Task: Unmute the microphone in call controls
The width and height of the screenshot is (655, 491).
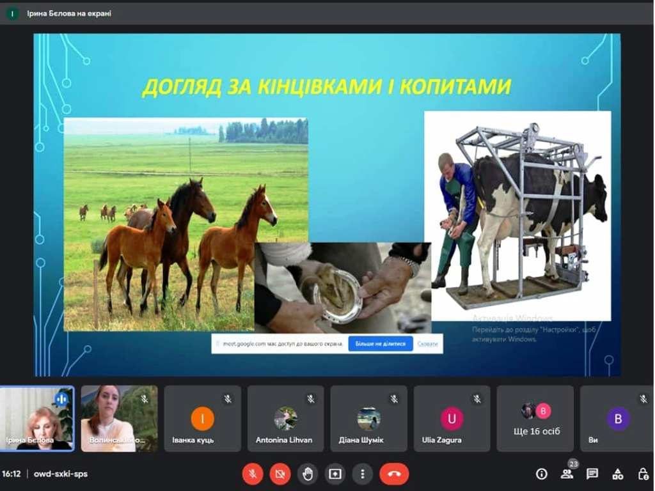Action: [253, 474]
